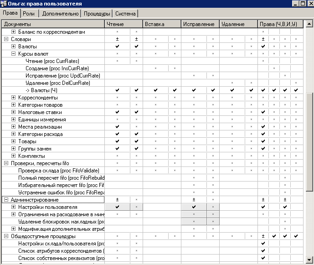Image resolution: width=314 pixels, height=265 pixels.
Task: Open the Дополнительно tab
Action: tap(61, 14)
